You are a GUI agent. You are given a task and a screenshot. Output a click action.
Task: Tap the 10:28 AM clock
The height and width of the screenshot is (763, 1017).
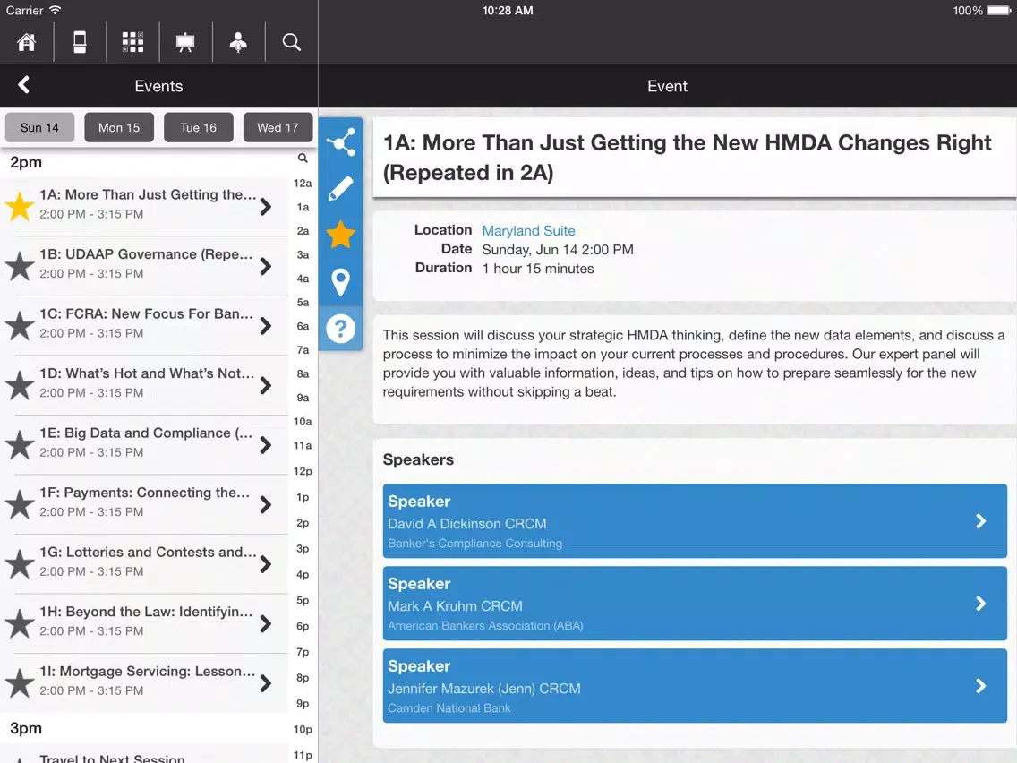click(x=508, y=11)
